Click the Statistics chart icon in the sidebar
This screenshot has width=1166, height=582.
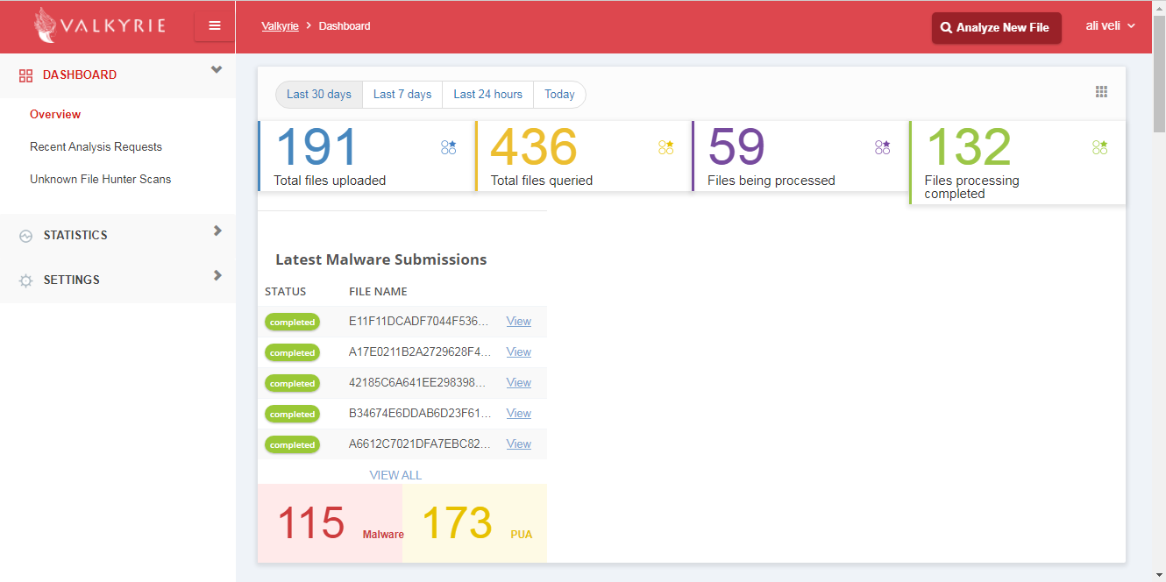(x=25, y=236)
